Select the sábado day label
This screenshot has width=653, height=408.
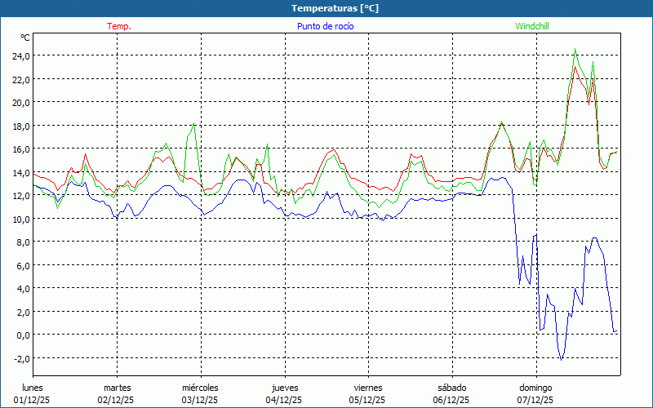(x=451, y=388)
